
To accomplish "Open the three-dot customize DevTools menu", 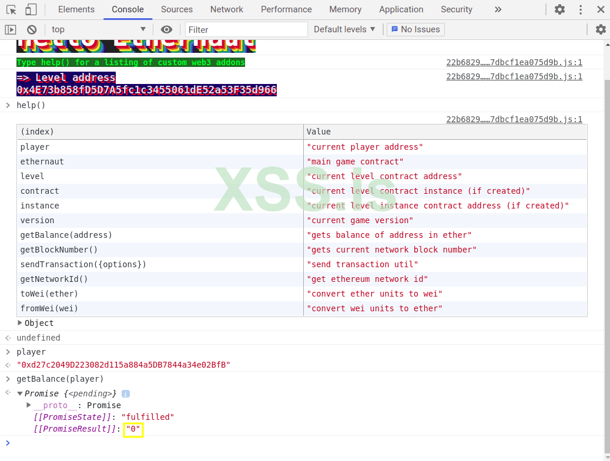I will (581, 9).
